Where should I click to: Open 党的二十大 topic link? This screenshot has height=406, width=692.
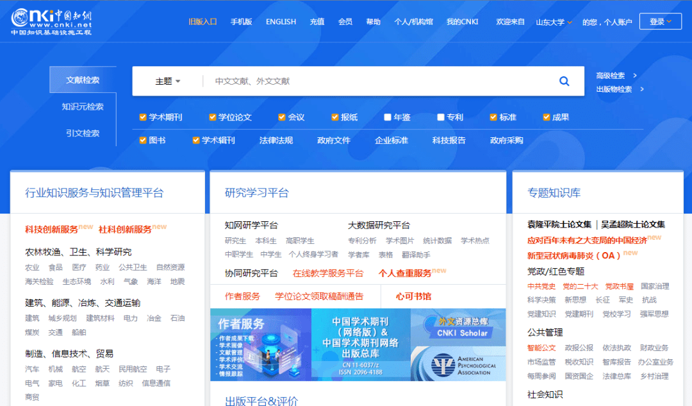pos(581,286)
